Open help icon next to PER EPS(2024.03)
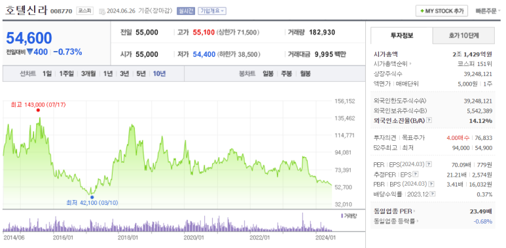The image size is (506, 248). pyautogui.click(x=429, y=164)
